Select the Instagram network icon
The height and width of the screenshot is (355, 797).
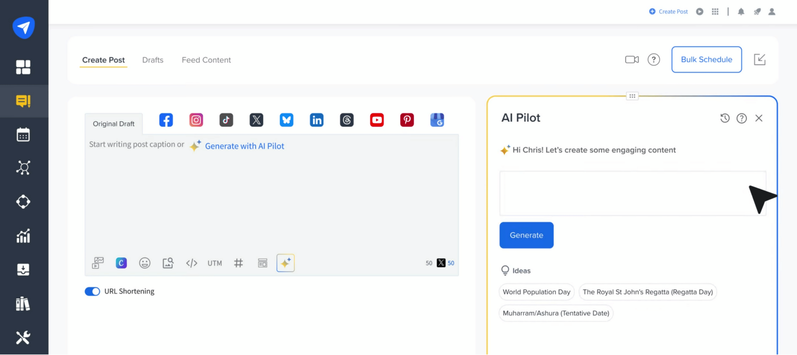click(196, 120)
